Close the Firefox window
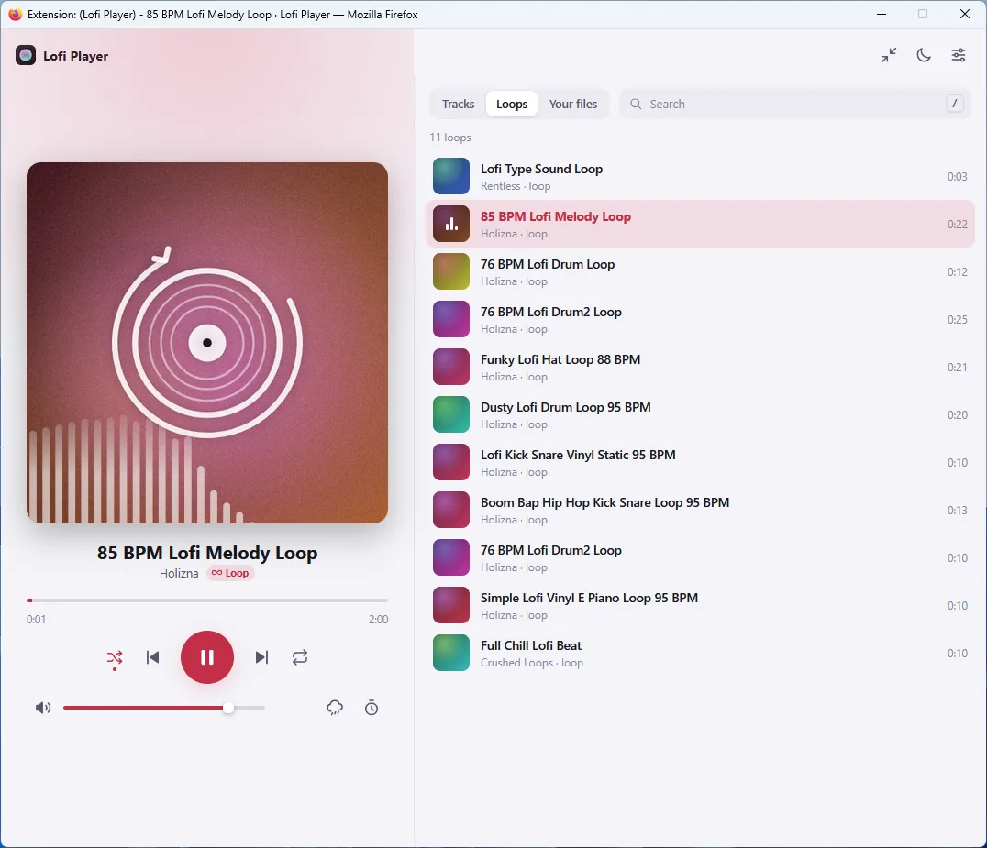Image resolution: width=987 pixels, height=848 pixels. pos(964,14)
